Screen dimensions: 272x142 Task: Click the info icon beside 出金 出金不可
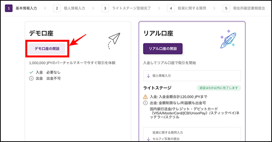(x=31, y=78)
